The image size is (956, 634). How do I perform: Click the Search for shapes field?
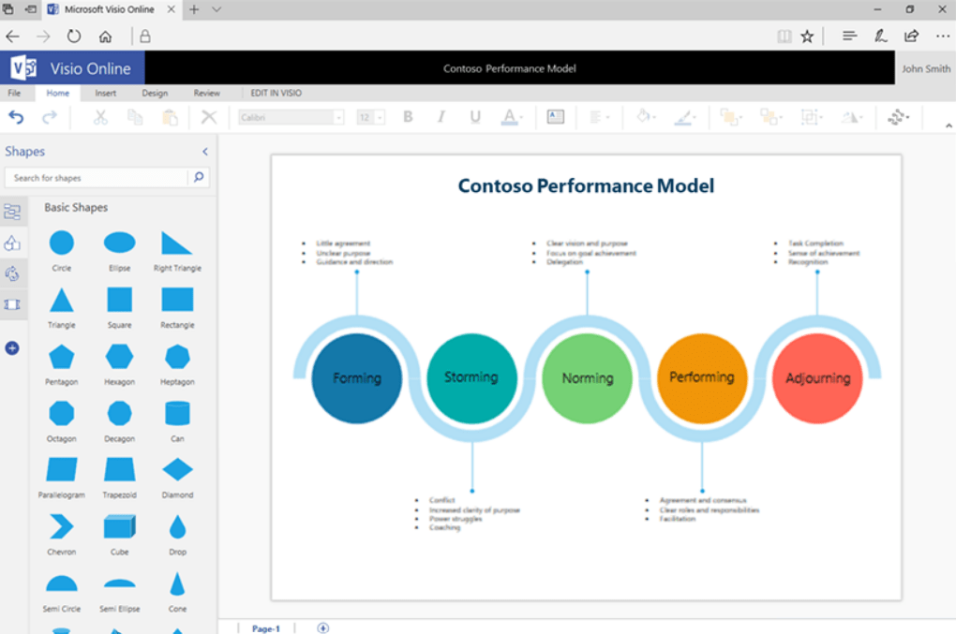(98, 177)
